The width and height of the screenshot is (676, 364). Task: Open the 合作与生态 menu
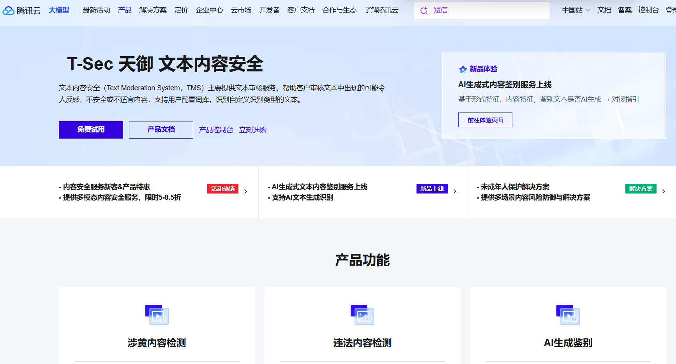[340, 10]
